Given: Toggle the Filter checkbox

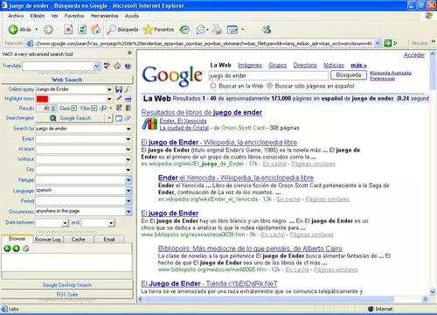Looking at the screenshot, I should [x=94, y=108].
